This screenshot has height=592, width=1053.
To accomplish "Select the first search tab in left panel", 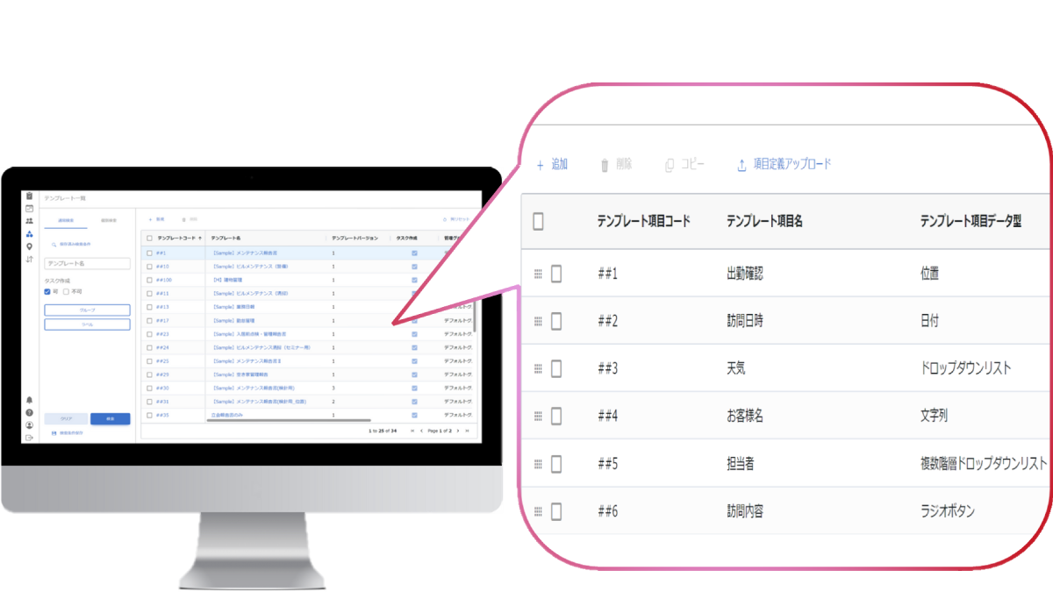I will [66, 219].
